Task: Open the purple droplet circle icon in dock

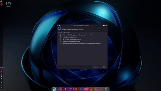Action: [84, 89]
